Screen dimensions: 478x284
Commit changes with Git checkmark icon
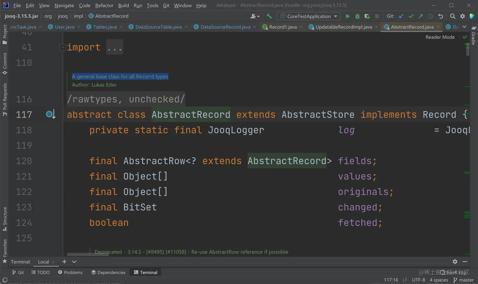(x=411, y=16)
